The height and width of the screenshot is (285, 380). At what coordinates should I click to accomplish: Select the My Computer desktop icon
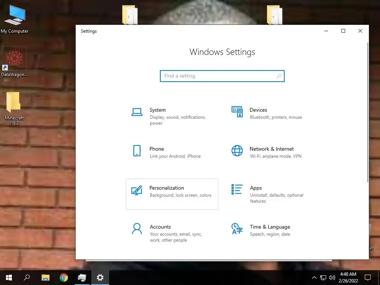[14, 19]
